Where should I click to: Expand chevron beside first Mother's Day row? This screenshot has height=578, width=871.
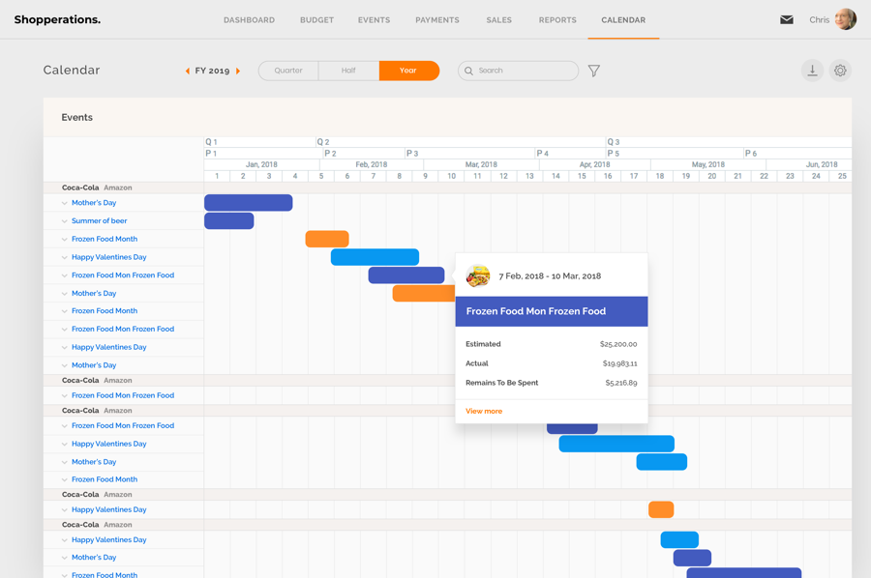65,203
